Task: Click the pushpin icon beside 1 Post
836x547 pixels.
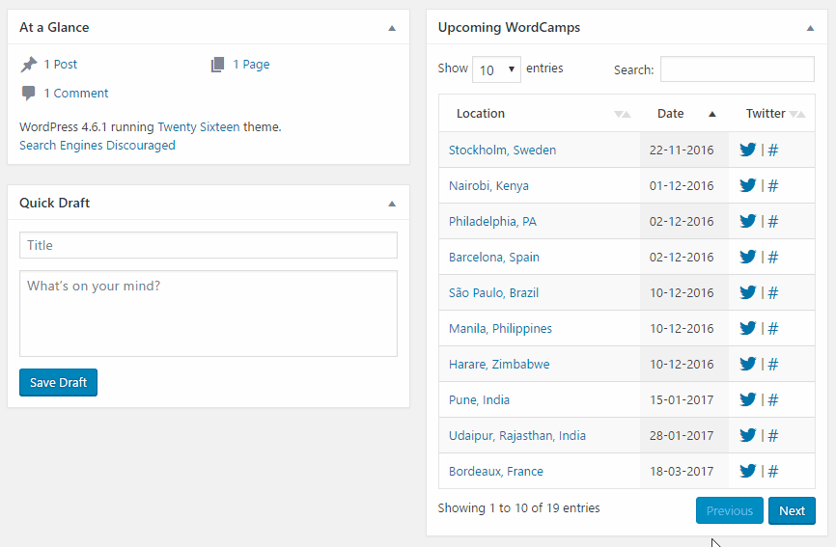Action: pyautogui.click(x=29, y=65)
